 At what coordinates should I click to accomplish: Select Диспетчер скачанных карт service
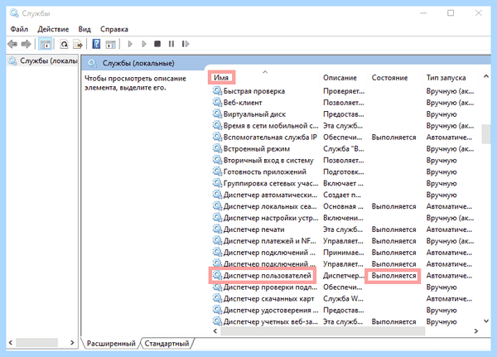[x=268, y=299]
